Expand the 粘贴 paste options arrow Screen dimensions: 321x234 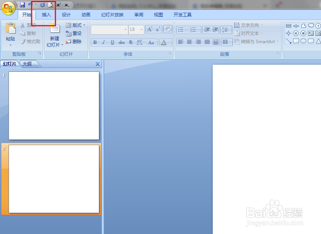(x=10, y=45)
